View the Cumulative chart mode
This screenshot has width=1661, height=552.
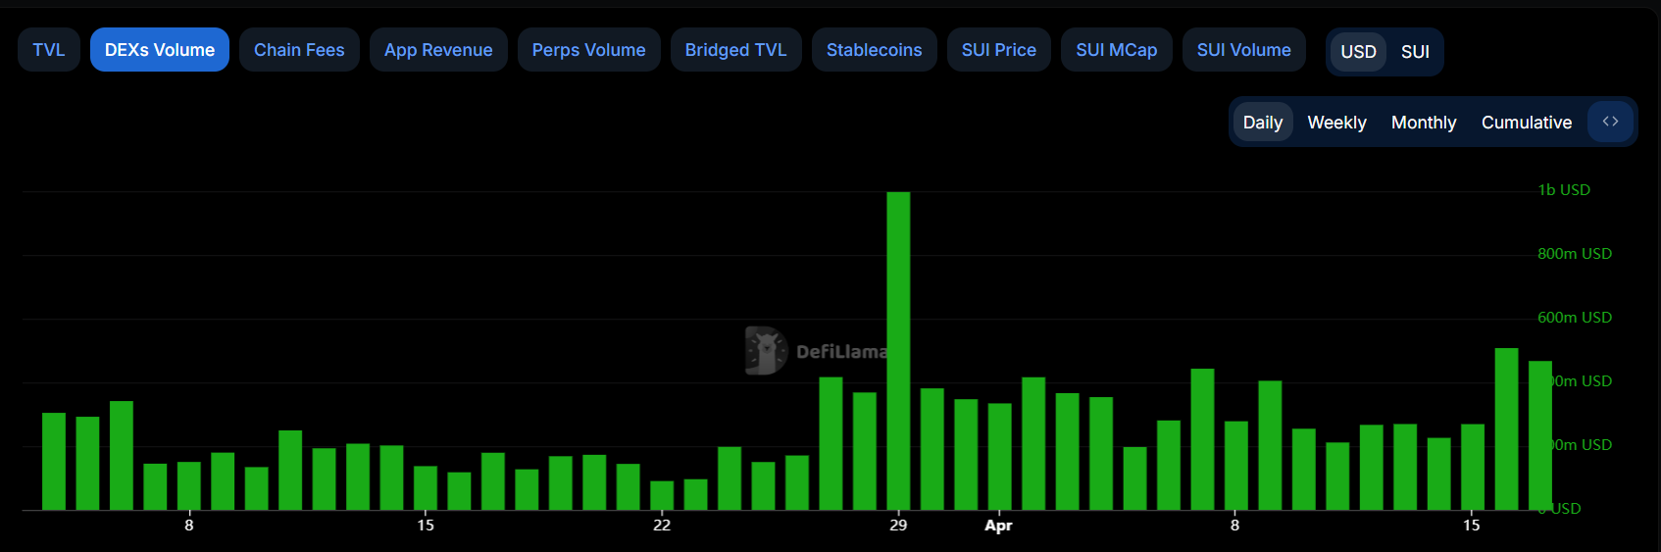tap(1526, 123)
